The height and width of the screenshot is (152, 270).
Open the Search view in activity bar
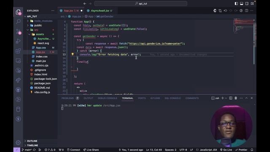[x=18, y=22]
